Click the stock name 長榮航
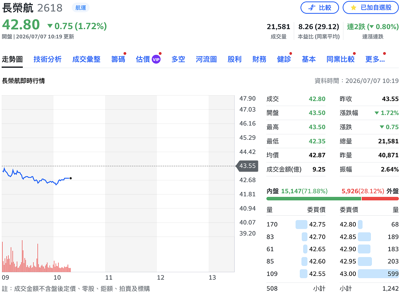This screenshot has width=402, height=294. coord(18,7)
